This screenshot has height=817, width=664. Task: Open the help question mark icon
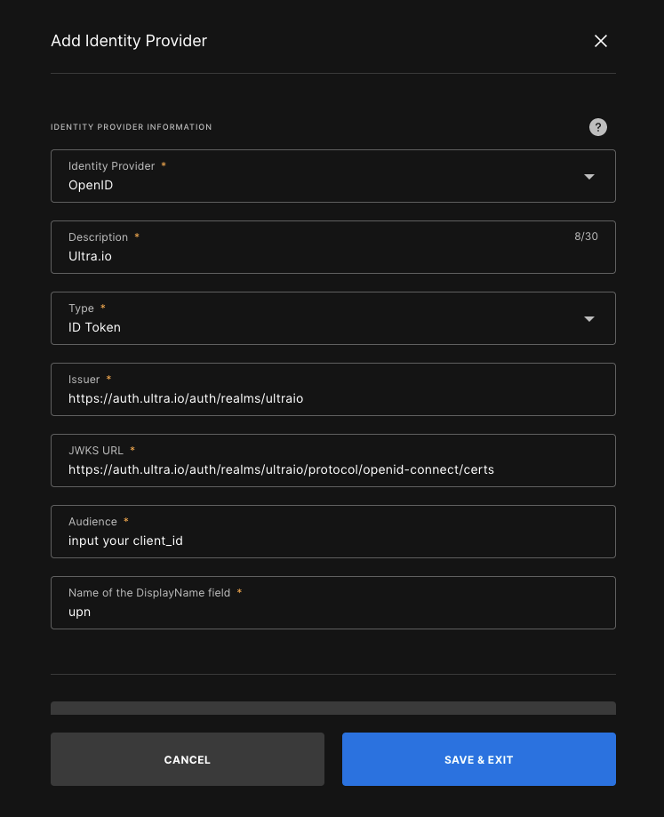click(598, 127)
